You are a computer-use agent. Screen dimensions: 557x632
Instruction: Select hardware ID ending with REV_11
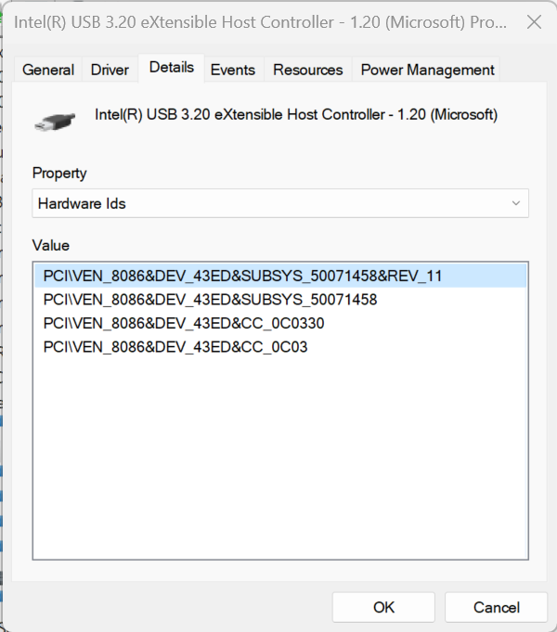click(x=280, y=276)
